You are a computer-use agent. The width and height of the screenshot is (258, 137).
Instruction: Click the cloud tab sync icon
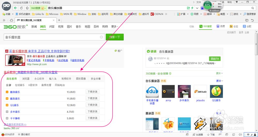click(12, 20)
